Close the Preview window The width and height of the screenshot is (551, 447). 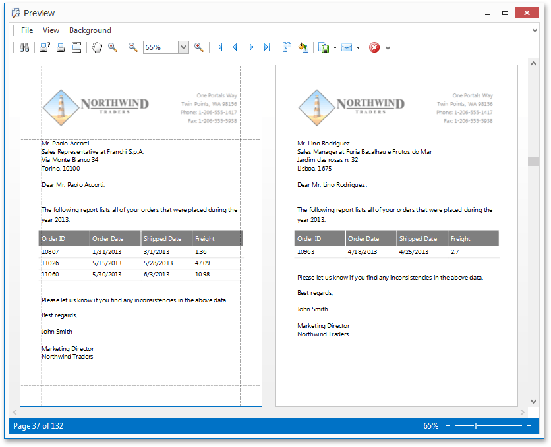coord(527,13)
